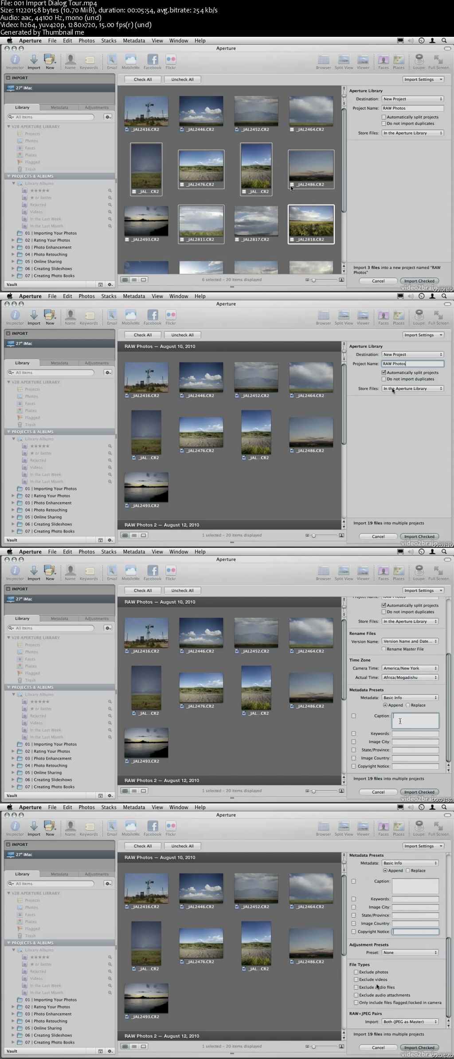Viewport: 454px width, 1059px height.
Task: Open Keywords toolbar icon in the 00:01:10 frame
Action: click(89, 59)
